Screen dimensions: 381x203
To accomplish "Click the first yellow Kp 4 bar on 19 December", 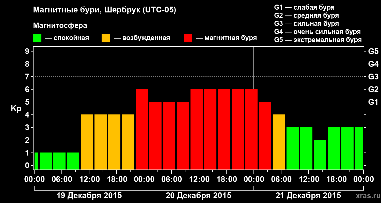I will pos(87,142).
